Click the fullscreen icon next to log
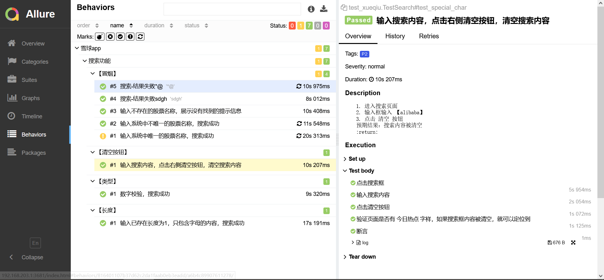604x280 pixels. point(573,243)
